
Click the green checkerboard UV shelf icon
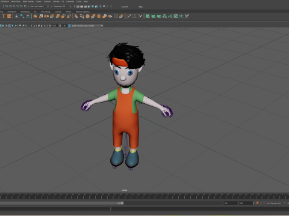[x=176, y=16]
